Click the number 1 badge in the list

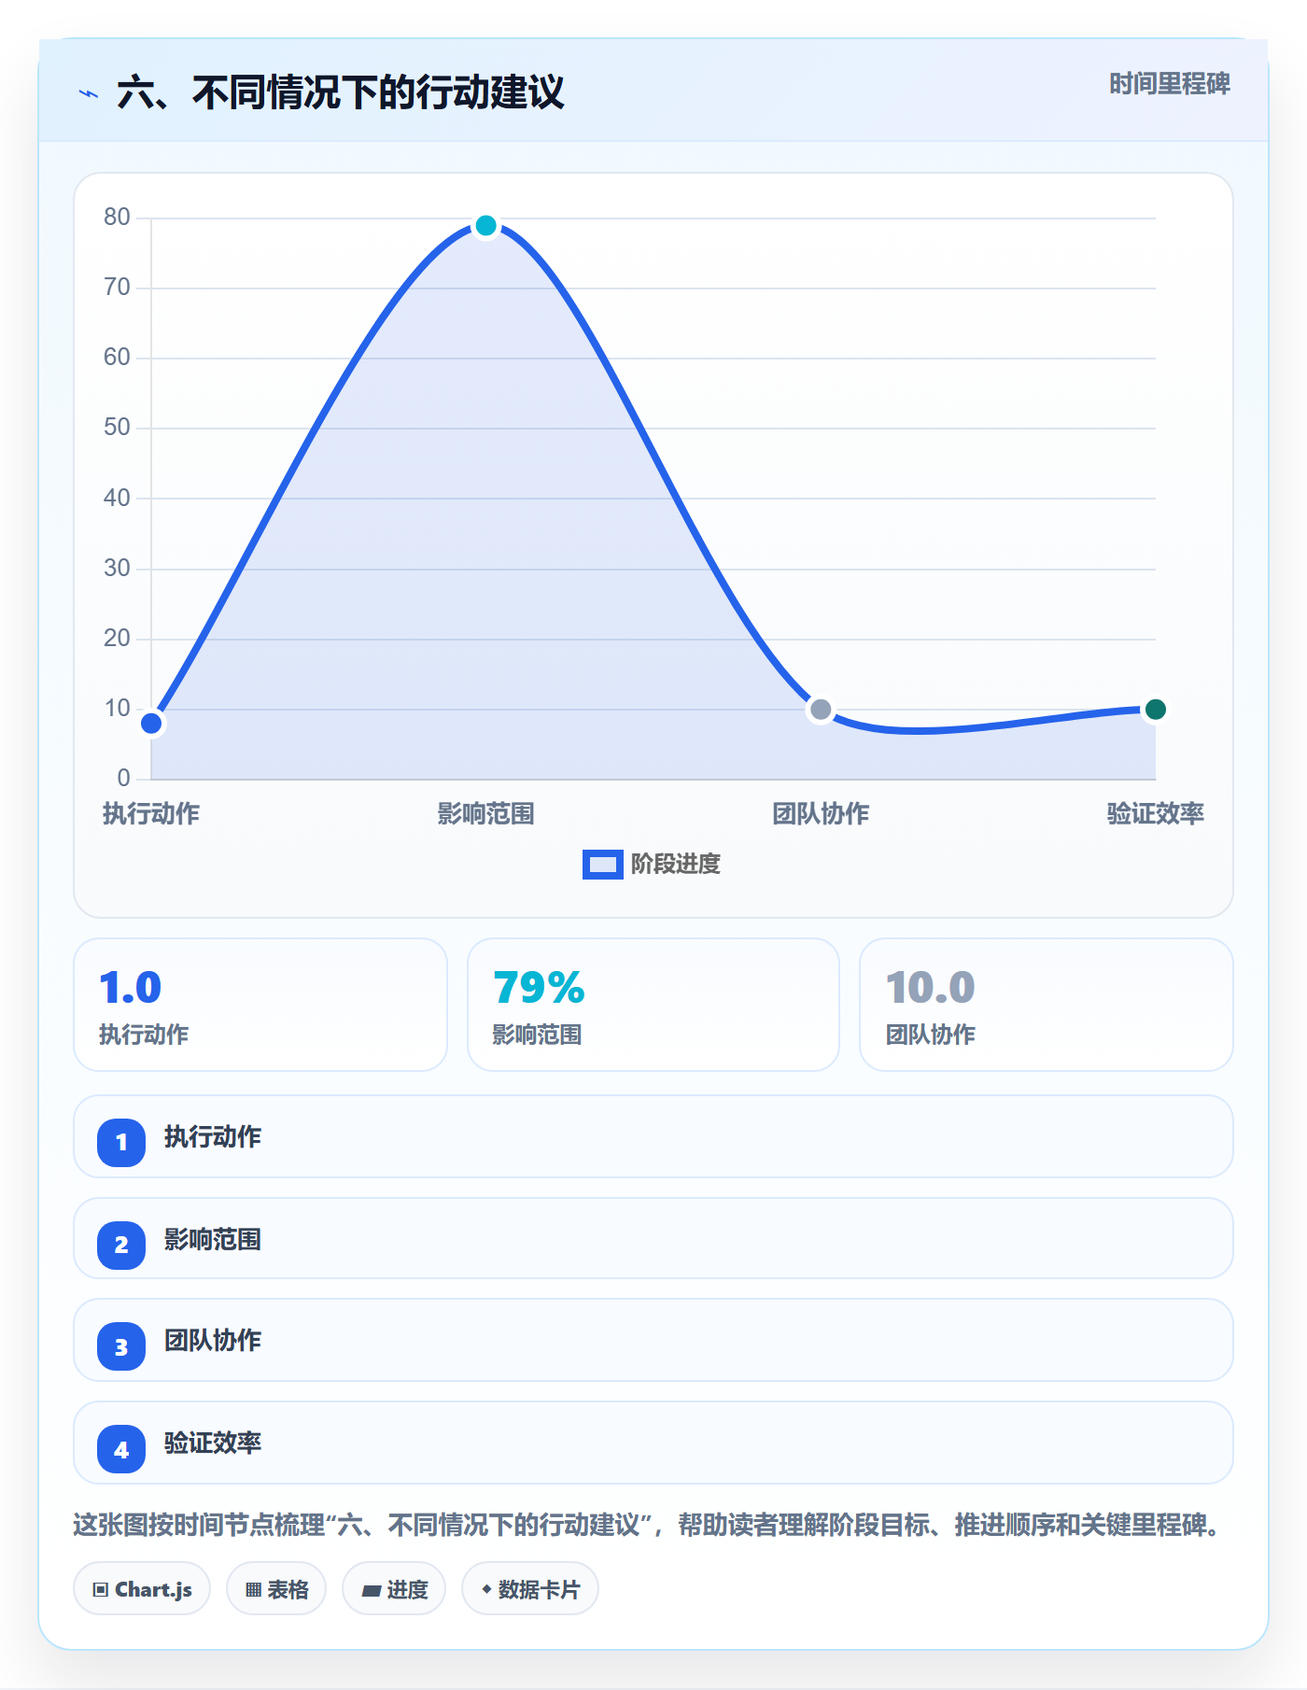pyautogui.click(x=121, y=1142)
